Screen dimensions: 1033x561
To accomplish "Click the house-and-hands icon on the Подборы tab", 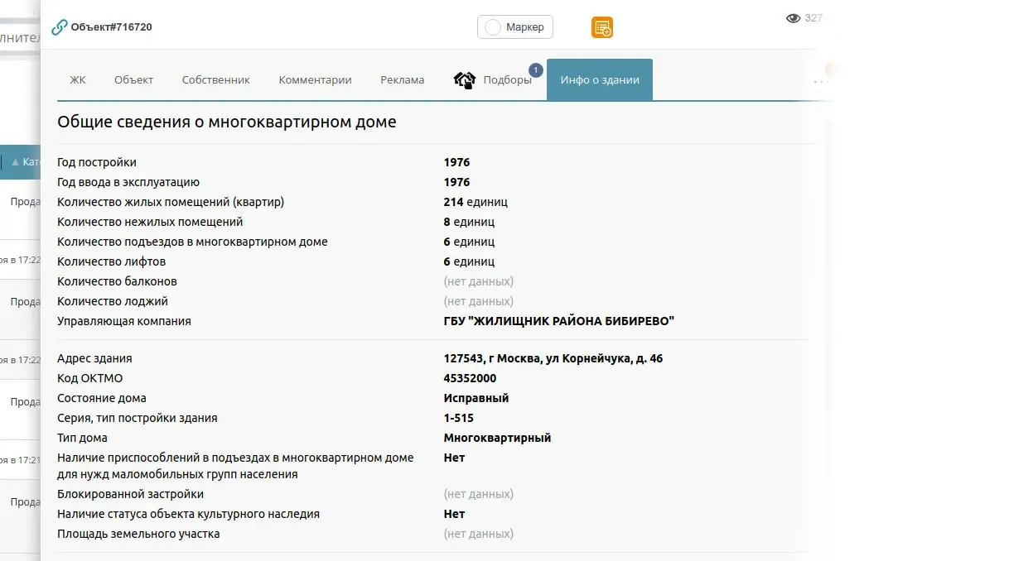I will [x=465, y=80].
